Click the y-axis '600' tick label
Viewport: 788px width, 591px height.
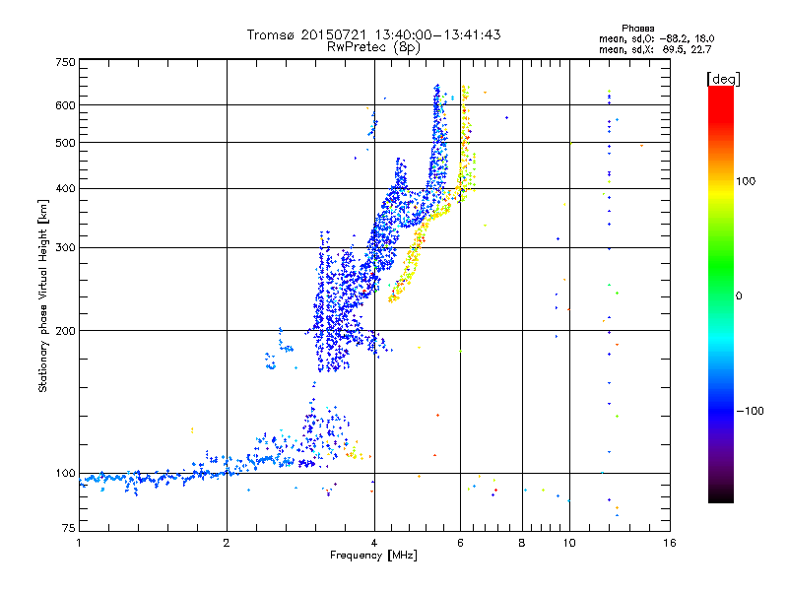click(65, 105)
